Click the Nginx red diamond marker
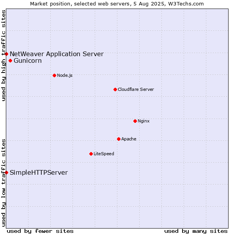The image size is (234, 234). 135,121
